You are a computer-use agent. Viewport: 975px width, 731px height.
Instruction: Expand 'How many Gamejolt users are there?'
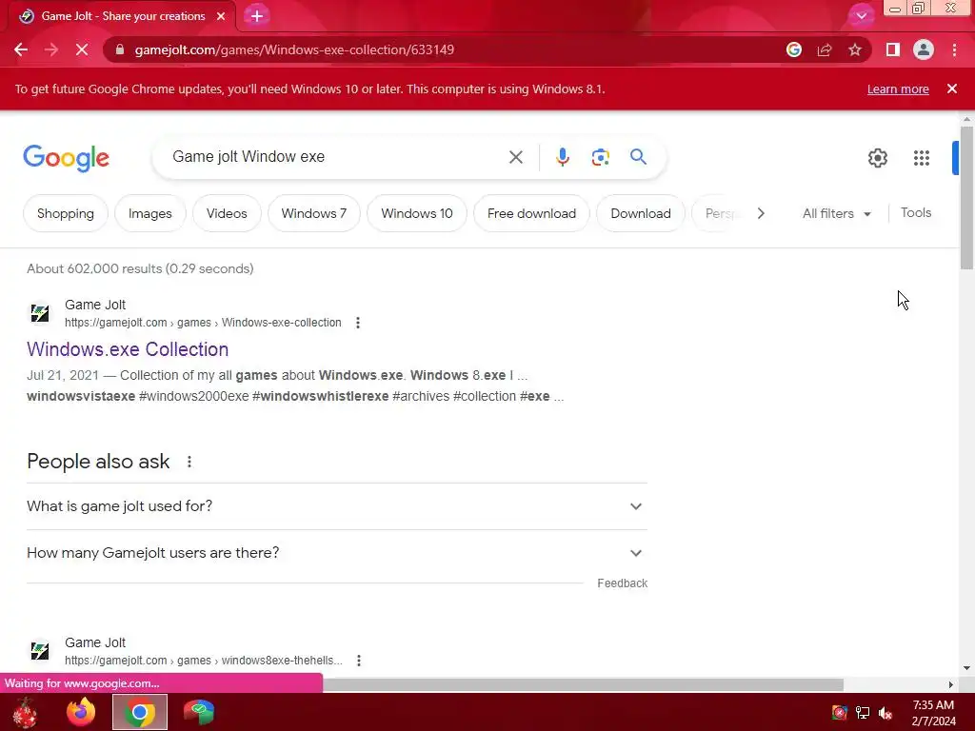click(336, 553)
